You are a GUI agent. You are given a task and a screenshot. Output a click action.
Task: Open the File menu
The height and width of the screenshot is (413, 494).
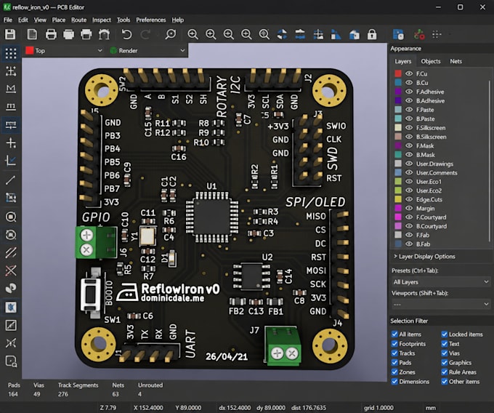(x=8, y=20)
